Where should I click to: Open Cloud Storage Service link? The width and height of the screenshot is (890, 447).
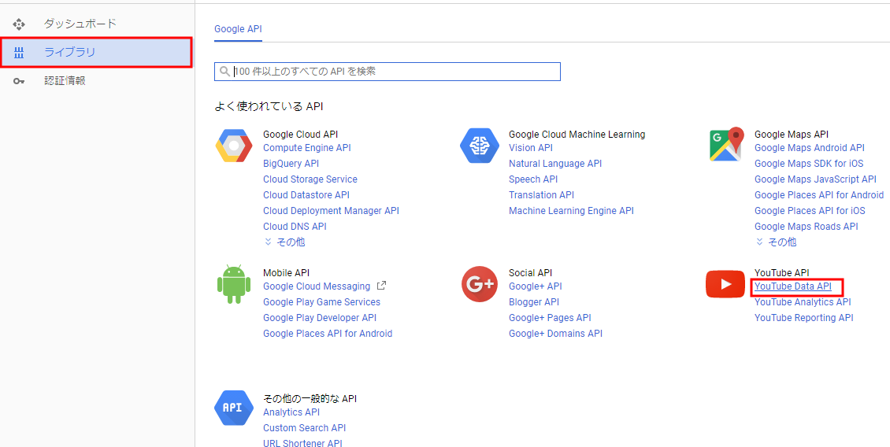[310, 179]
